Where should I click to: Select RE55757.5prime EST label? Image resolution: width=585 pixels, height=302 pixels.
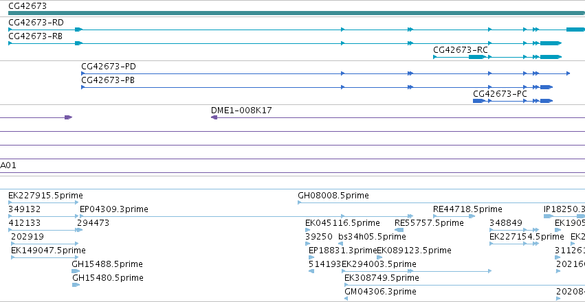tap(430, 223)
